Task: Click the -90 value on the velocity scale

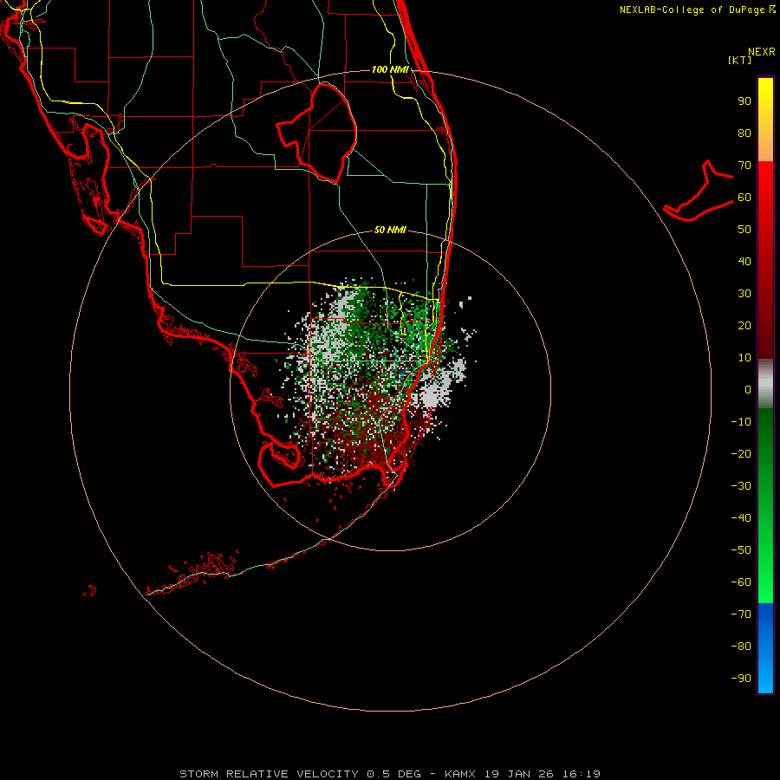Action: point(741,679)
